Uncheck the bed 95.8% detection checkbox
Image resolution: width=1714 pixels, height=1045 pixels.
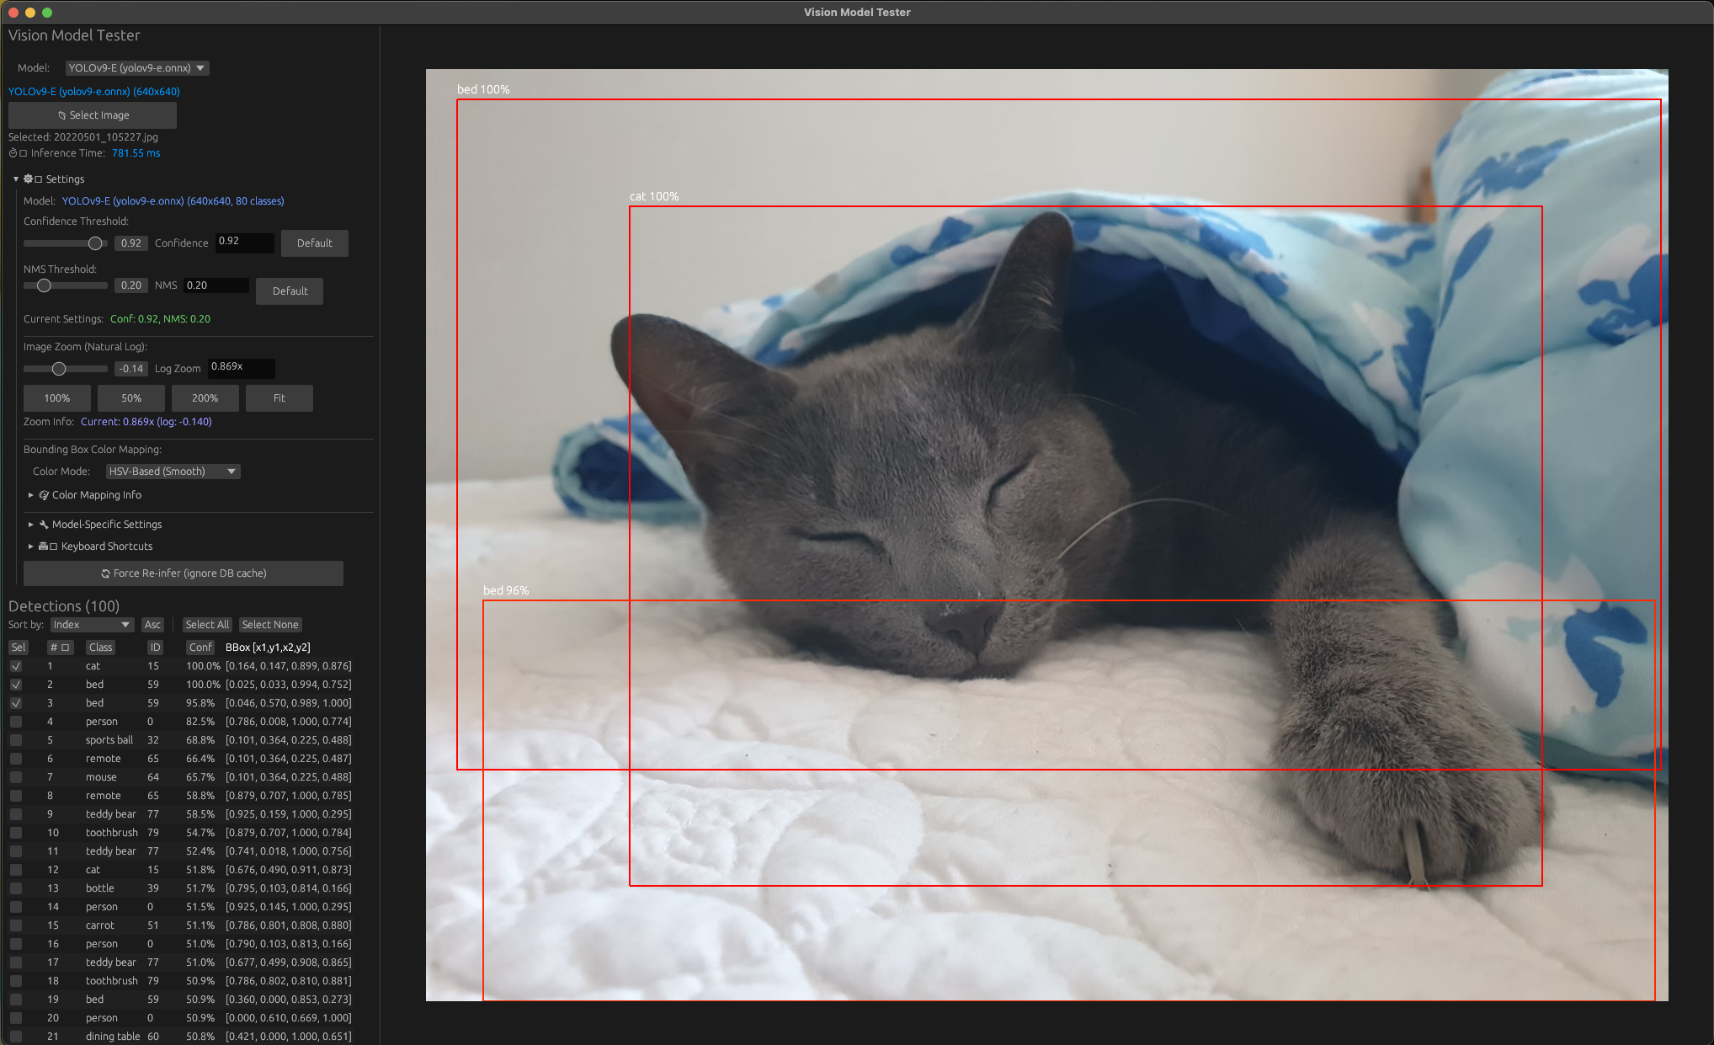pyautogui.click(x=16, y=703)
